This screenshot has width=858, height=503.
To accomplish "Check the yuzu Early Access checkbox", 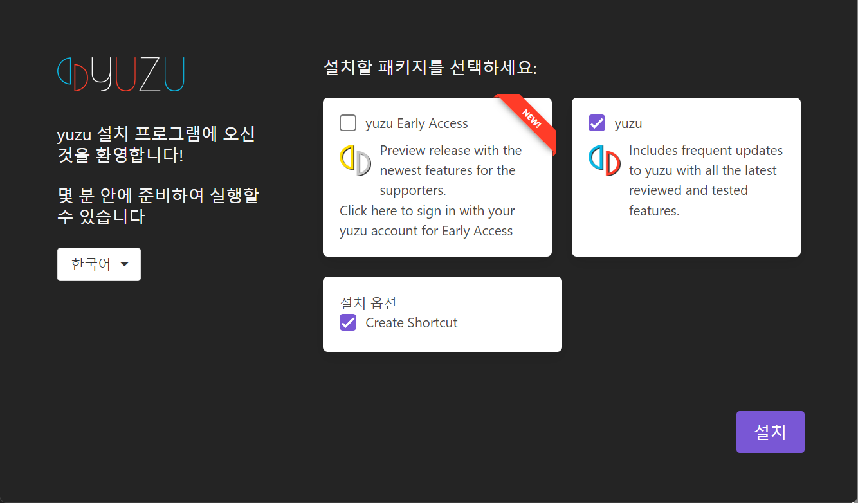I will tap(348, 123).
